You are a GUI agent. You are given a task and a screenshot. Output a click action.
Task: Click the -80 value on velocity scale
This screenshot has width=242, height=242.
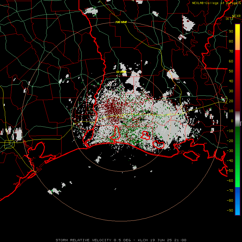click(230, 201)
